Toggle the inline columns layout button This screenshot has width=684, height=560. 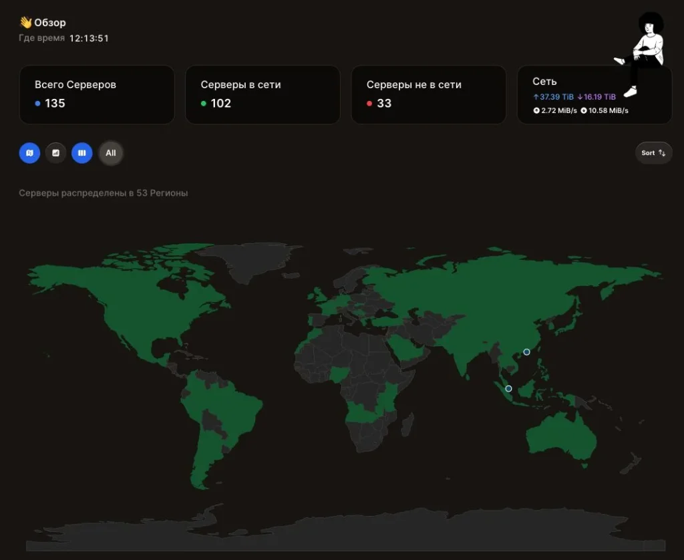click(x=82, y=153)
